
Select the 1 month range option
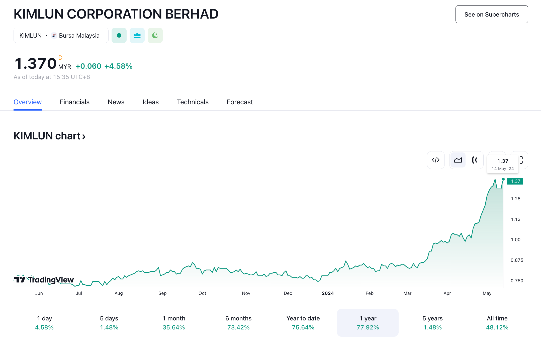click(x=174, y=323)
